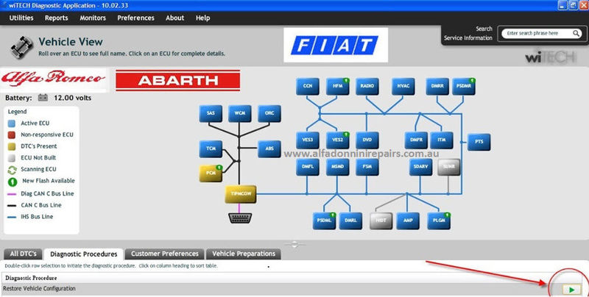This screenshot has width=589, height=297.
Task: Click the RADIO ECU node
Action: pos(367,87)
